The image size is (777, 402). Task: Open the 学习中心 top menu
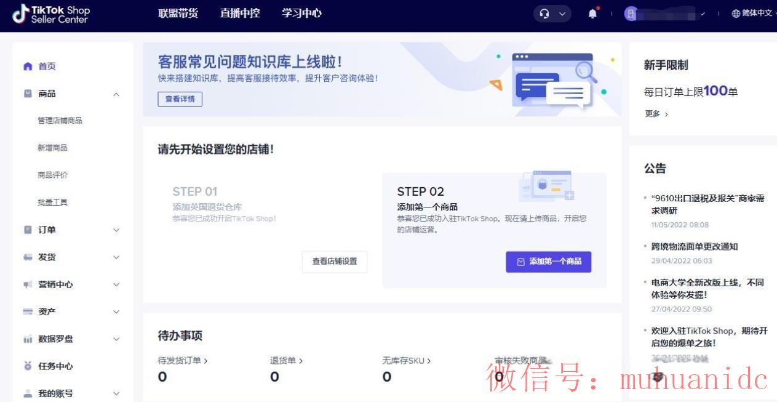pyautogui.click(x=301, y=14)
